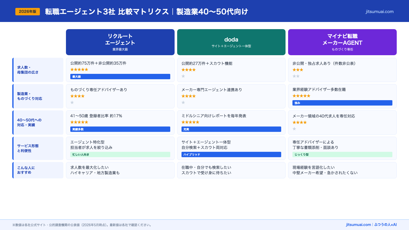Click the text 自分検索+スカウト両対応

[204, 147]
